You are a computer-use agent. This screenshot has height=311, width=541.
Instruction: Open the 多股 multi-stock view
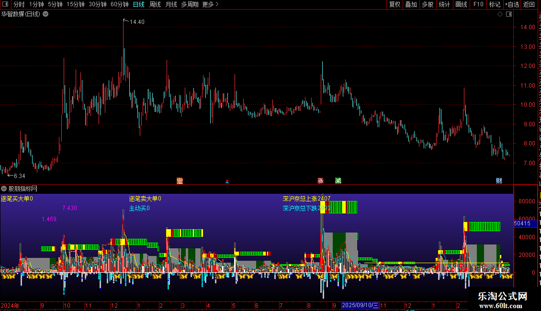[428, 4]
